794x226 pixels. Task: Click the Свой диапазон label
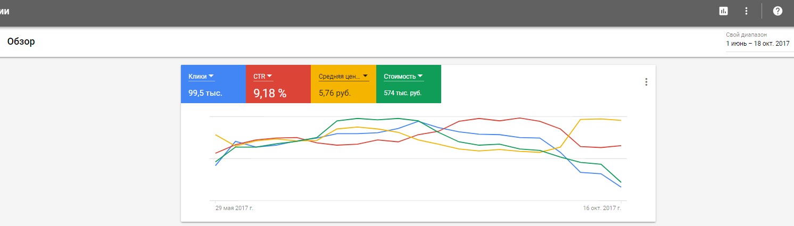pyautogui.click(x=747, y=35)
